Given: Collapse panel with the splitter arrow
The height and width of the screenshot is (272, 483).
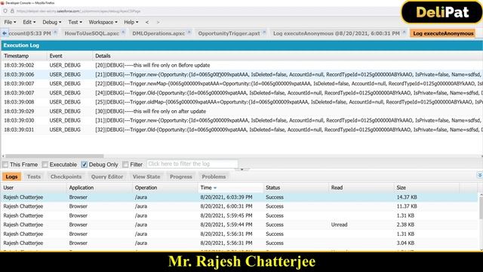Looking at the screenshot, I should pyautogui.click(x=241, y=169).
